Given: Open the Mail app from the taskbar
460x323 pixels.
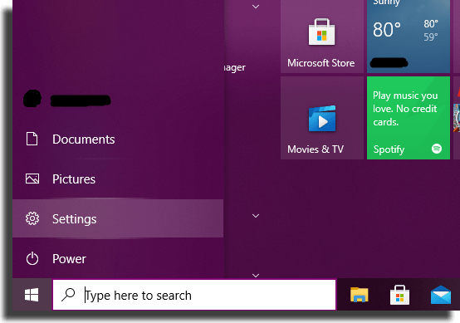Looking at the screenshot, I should pyautogui.click(x=441, y=295).
